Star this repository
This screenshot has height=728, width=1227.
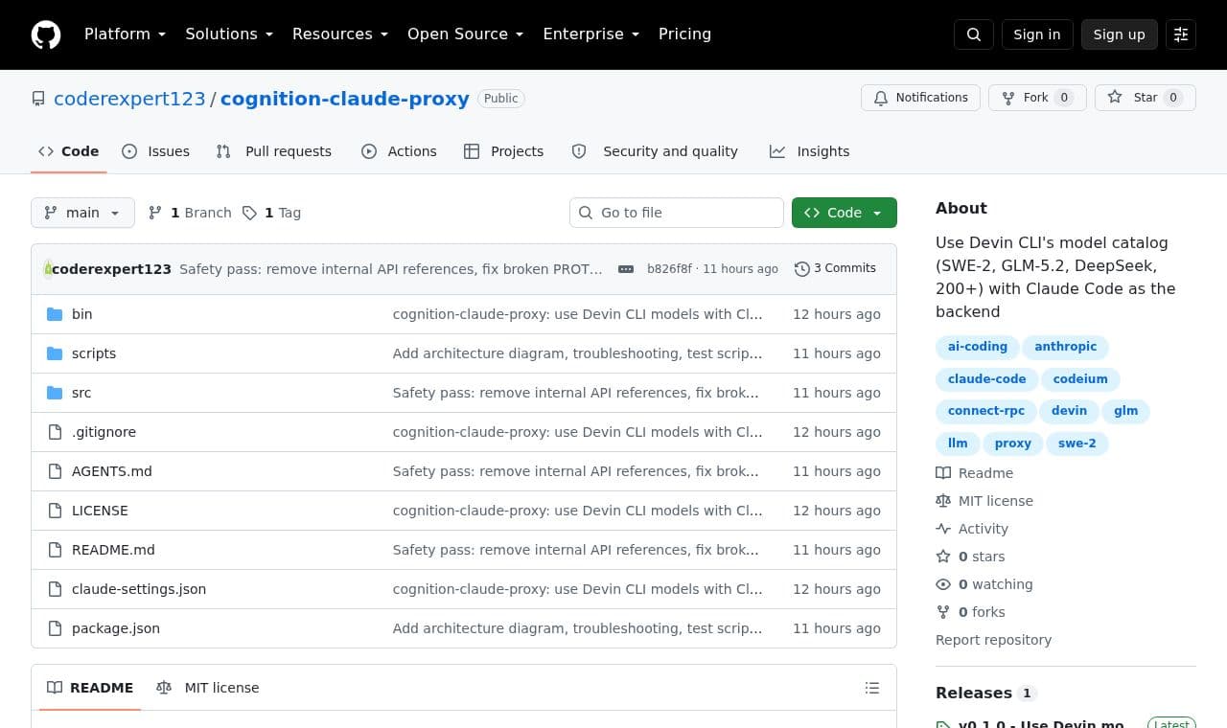click(x=1146, y=98)
